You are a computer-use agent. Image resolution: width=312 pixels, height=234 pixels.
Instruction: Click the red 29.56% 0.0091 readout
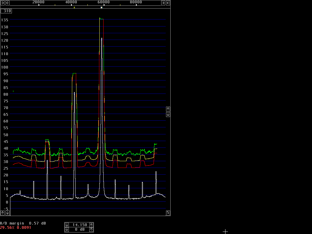click(16, 227)
